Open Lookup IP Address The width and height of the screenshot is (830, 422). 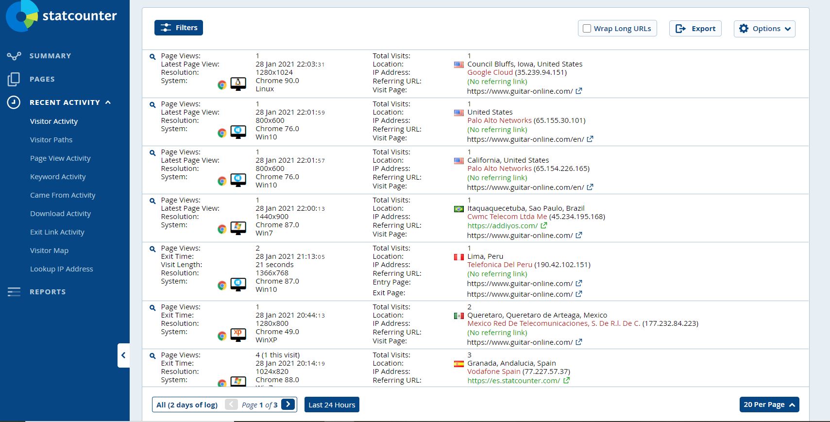pos(61,269)
